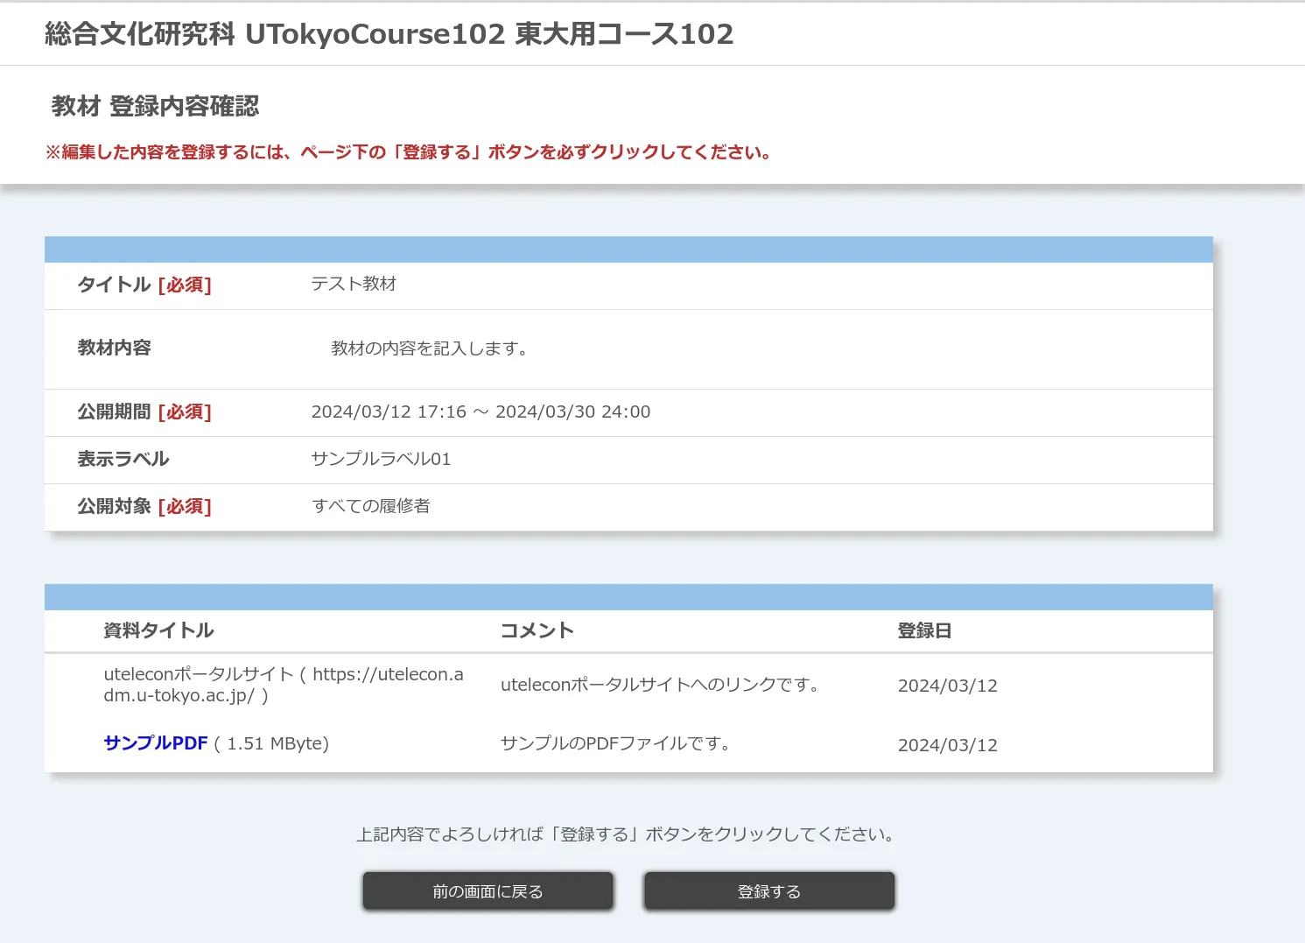
Task: Click the text 教材の内容を記入します。
Action: click(431, 348)
